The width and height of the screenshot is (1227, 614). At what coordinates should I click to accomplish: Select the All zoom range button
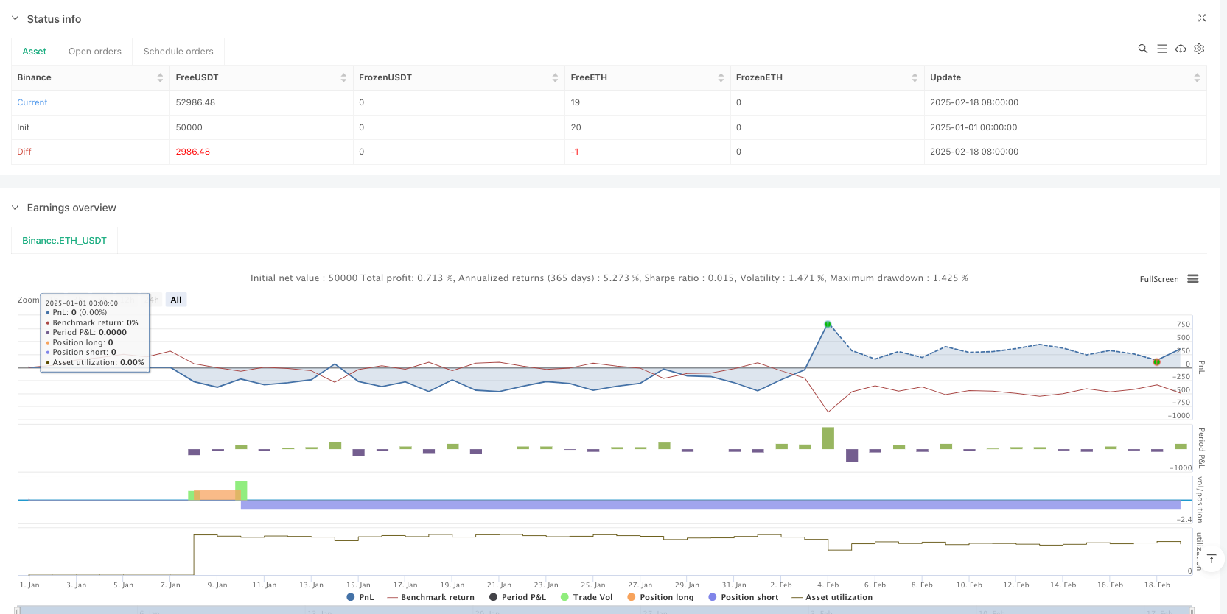point(175,300)
